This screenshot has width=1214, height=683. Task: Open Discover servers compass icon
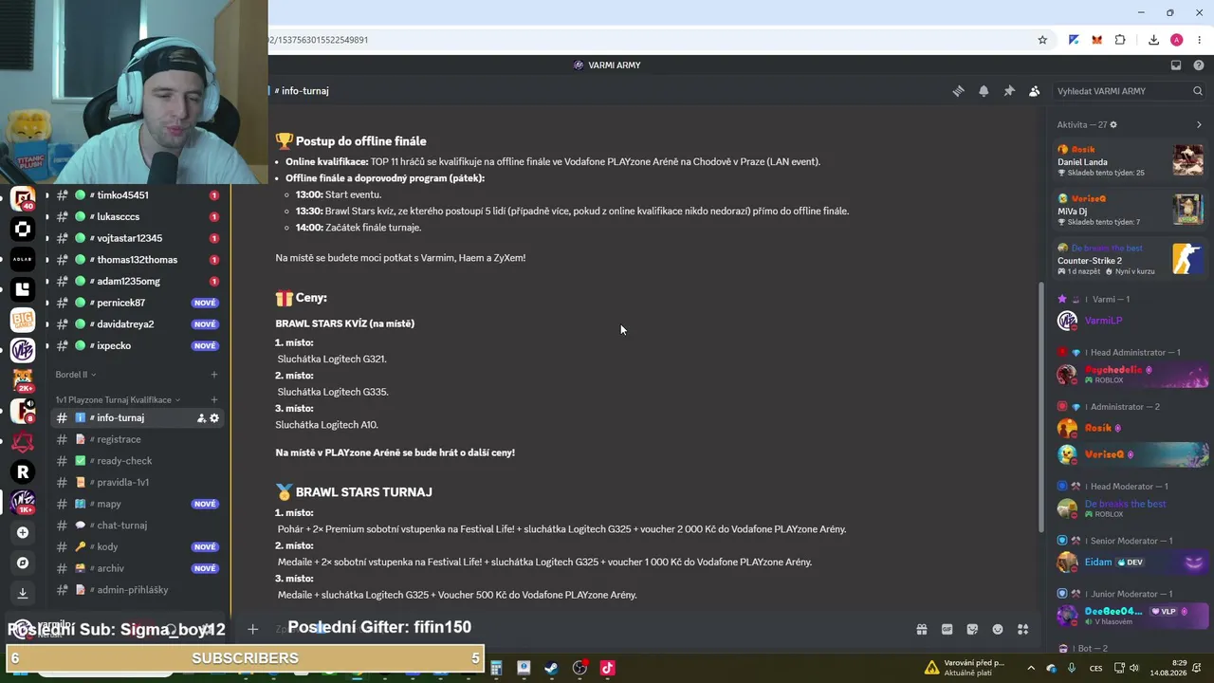[23, 563]
